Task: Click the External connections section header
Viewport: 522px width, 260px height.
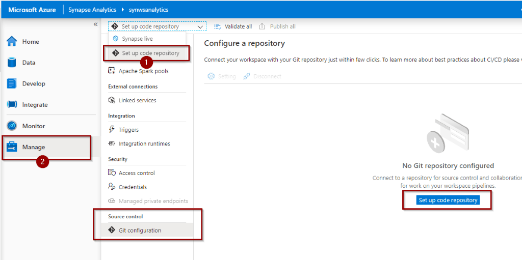Action: (133, 86)
